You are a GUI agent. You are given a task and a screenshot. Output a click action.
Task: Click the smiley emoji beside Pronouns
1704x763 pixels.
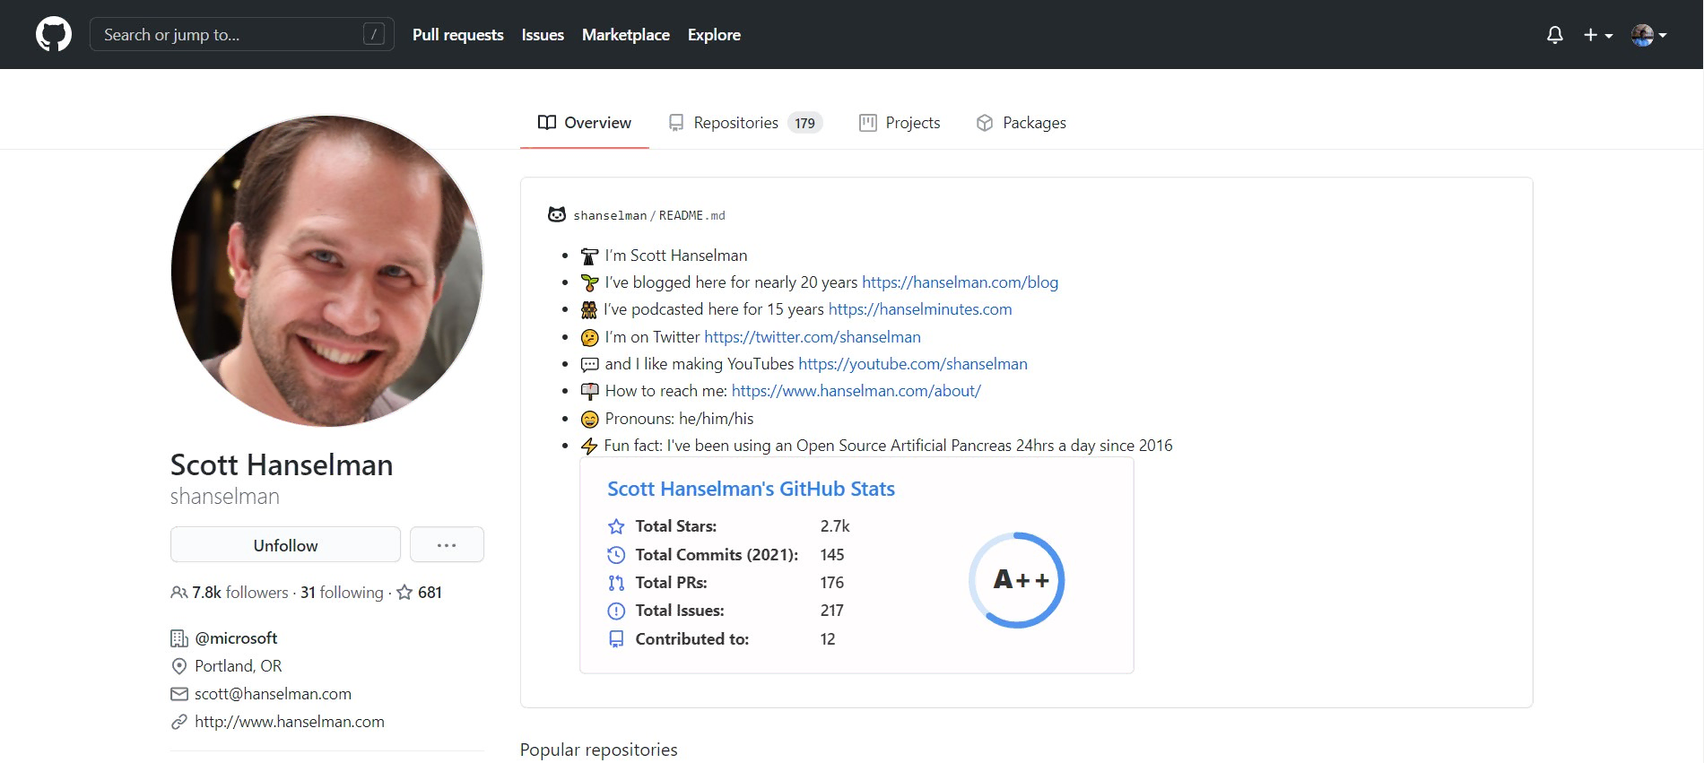tap(589, 420)
